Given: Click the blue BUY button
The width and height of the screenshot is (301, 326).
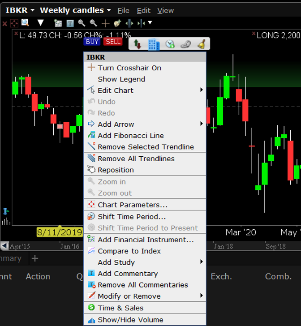Looking at the screenshot, I should pyautogui.click(x=92, y=42).
